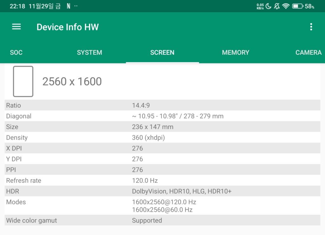Tap the 2560 x 1600 resolution heading

(72, 81)
